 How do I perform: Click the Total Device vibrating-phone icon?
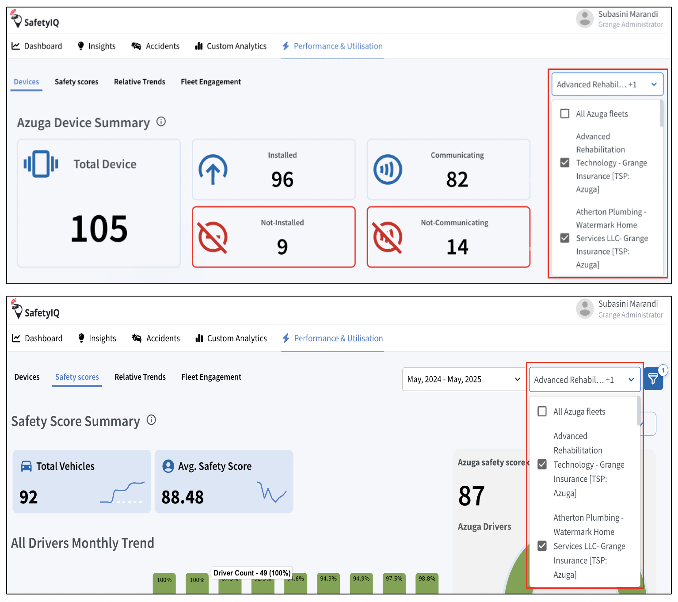[x=41, y=164]
